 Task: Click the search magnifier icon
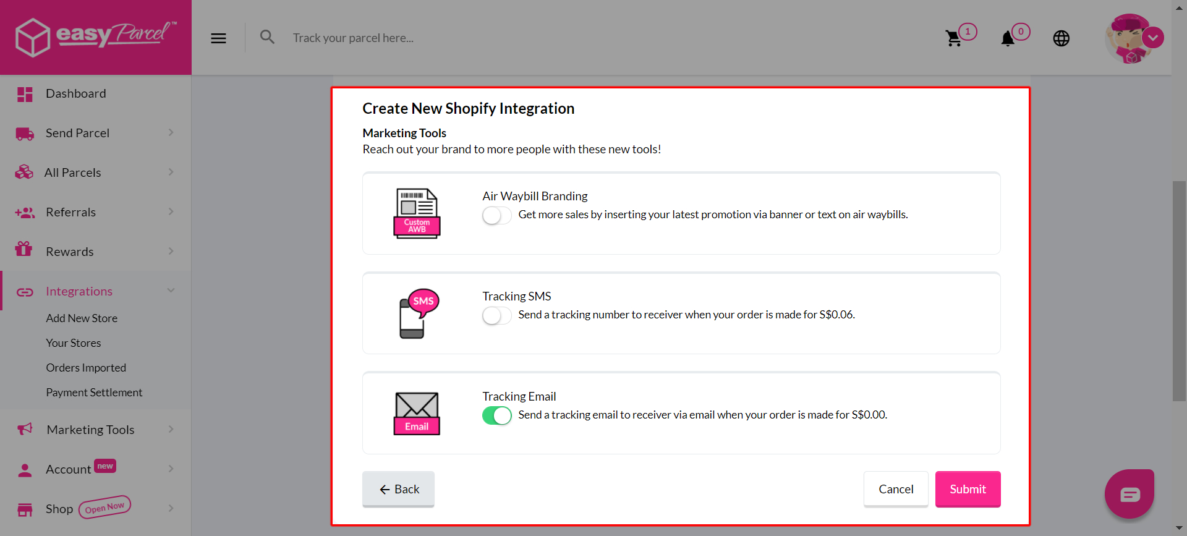click(x=267, y=37)
